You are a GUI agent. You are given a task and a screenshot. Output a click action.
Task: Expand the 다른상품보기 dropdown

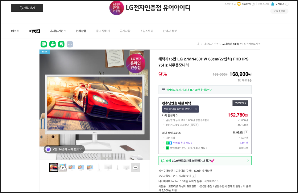click(x=252, y=44)
